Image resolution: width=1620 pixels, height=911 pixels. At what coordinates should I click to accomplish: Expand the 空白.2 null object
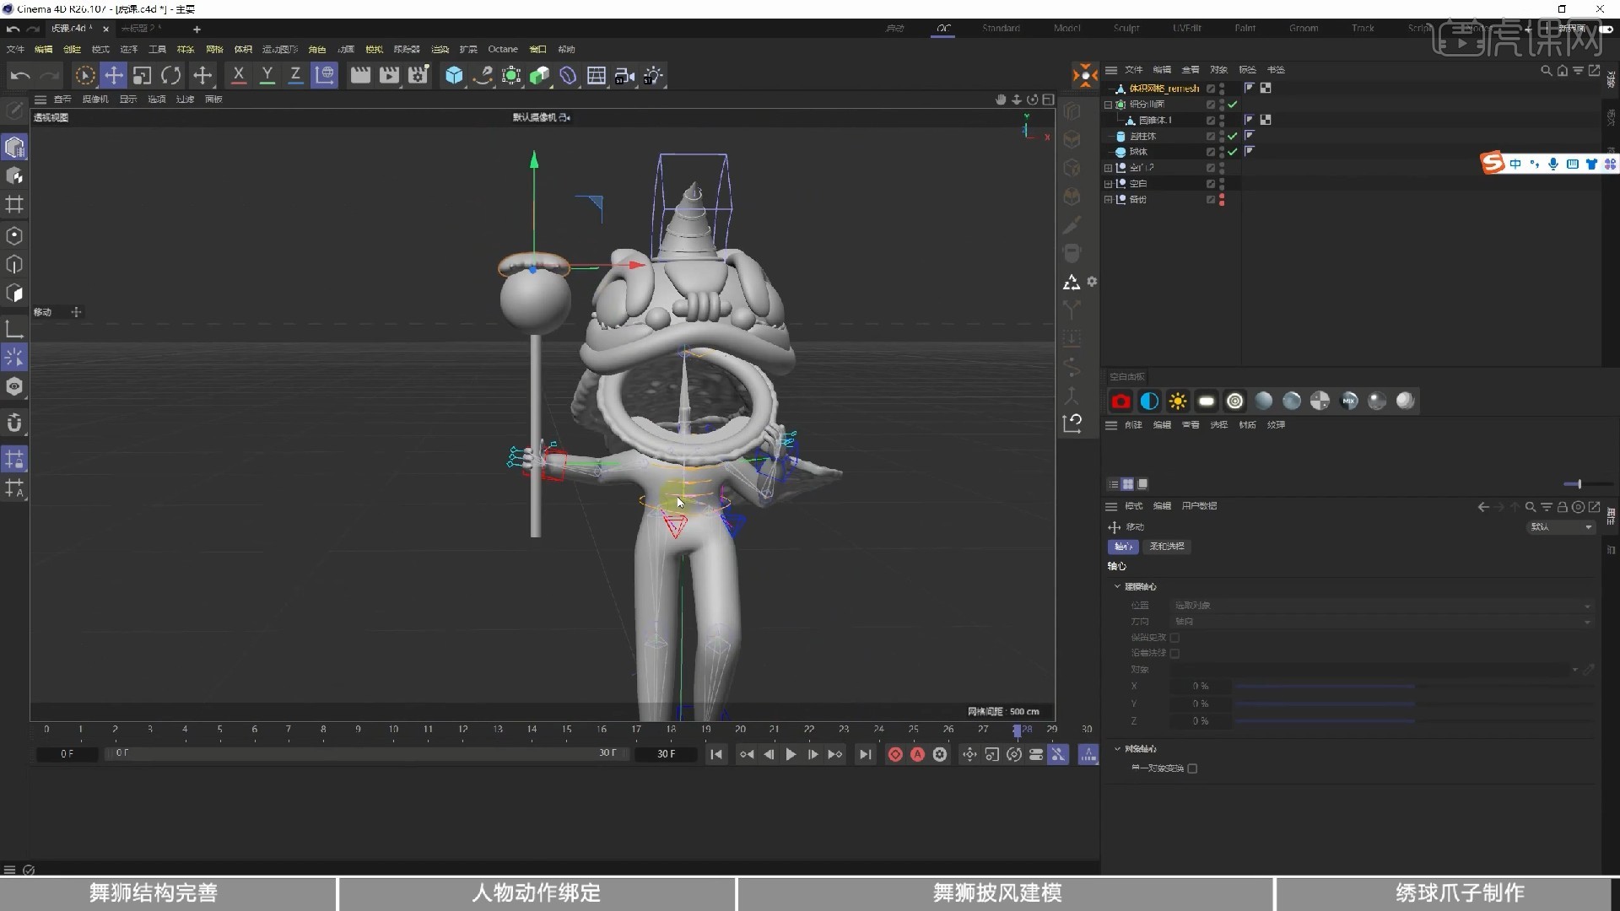pyautogui.click(x=1109, y=168)
